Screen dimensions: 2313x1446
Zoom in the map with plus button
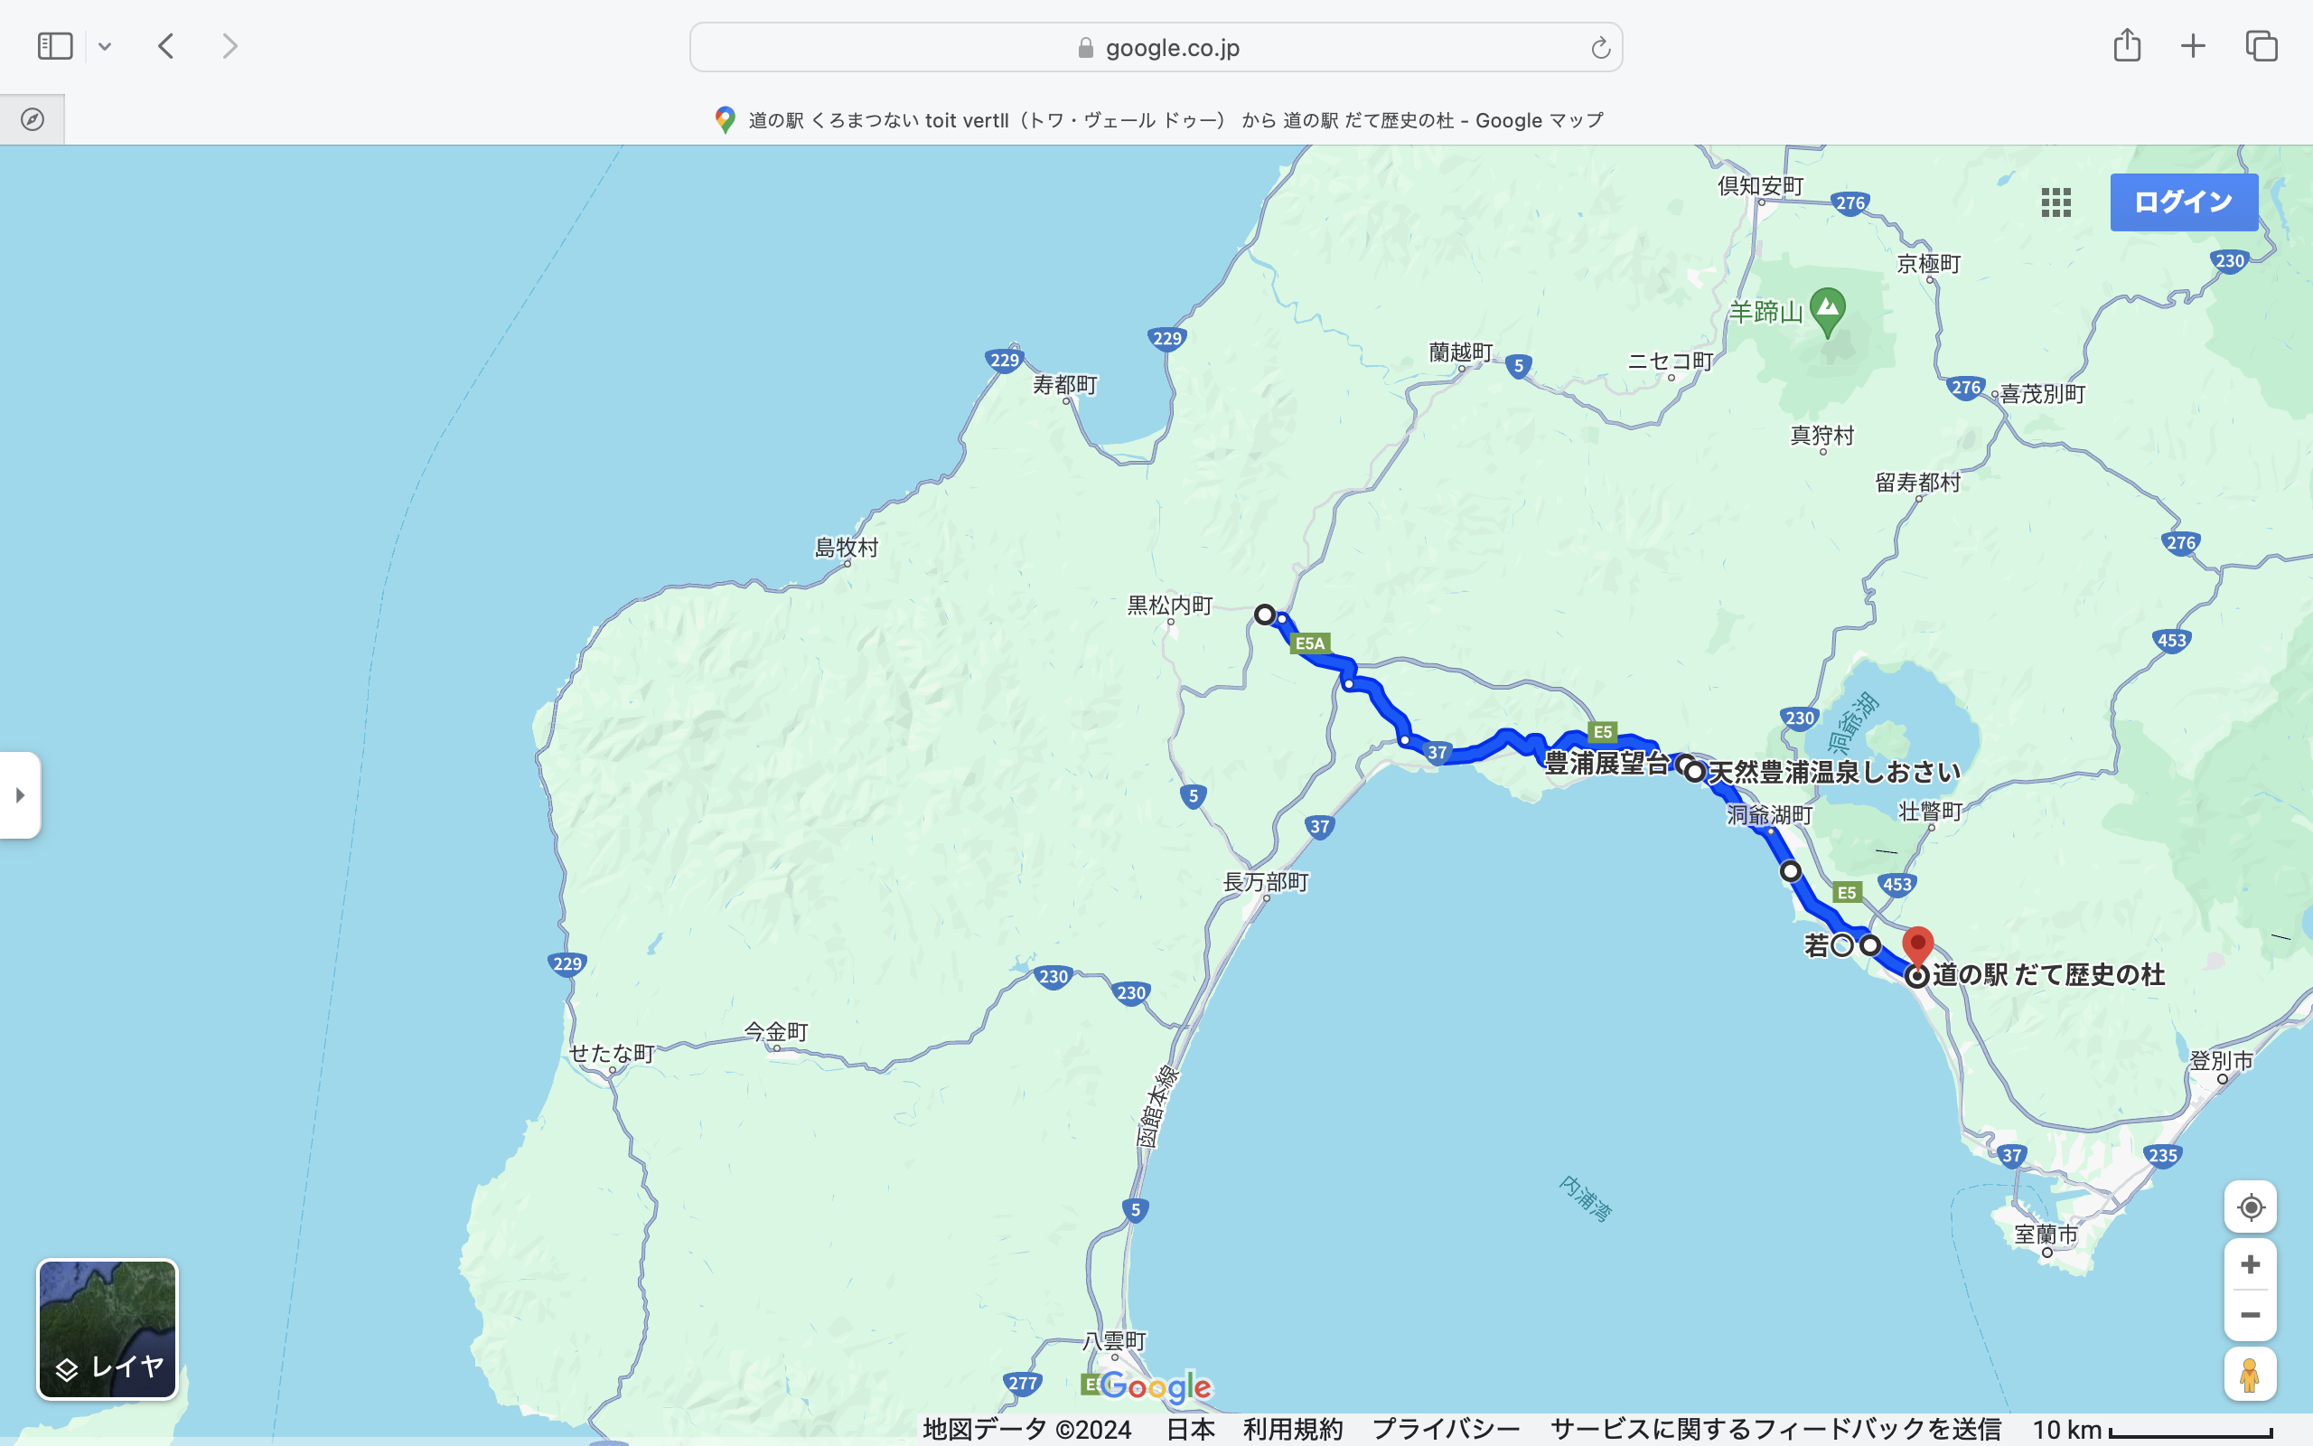click(2250, 1264)
